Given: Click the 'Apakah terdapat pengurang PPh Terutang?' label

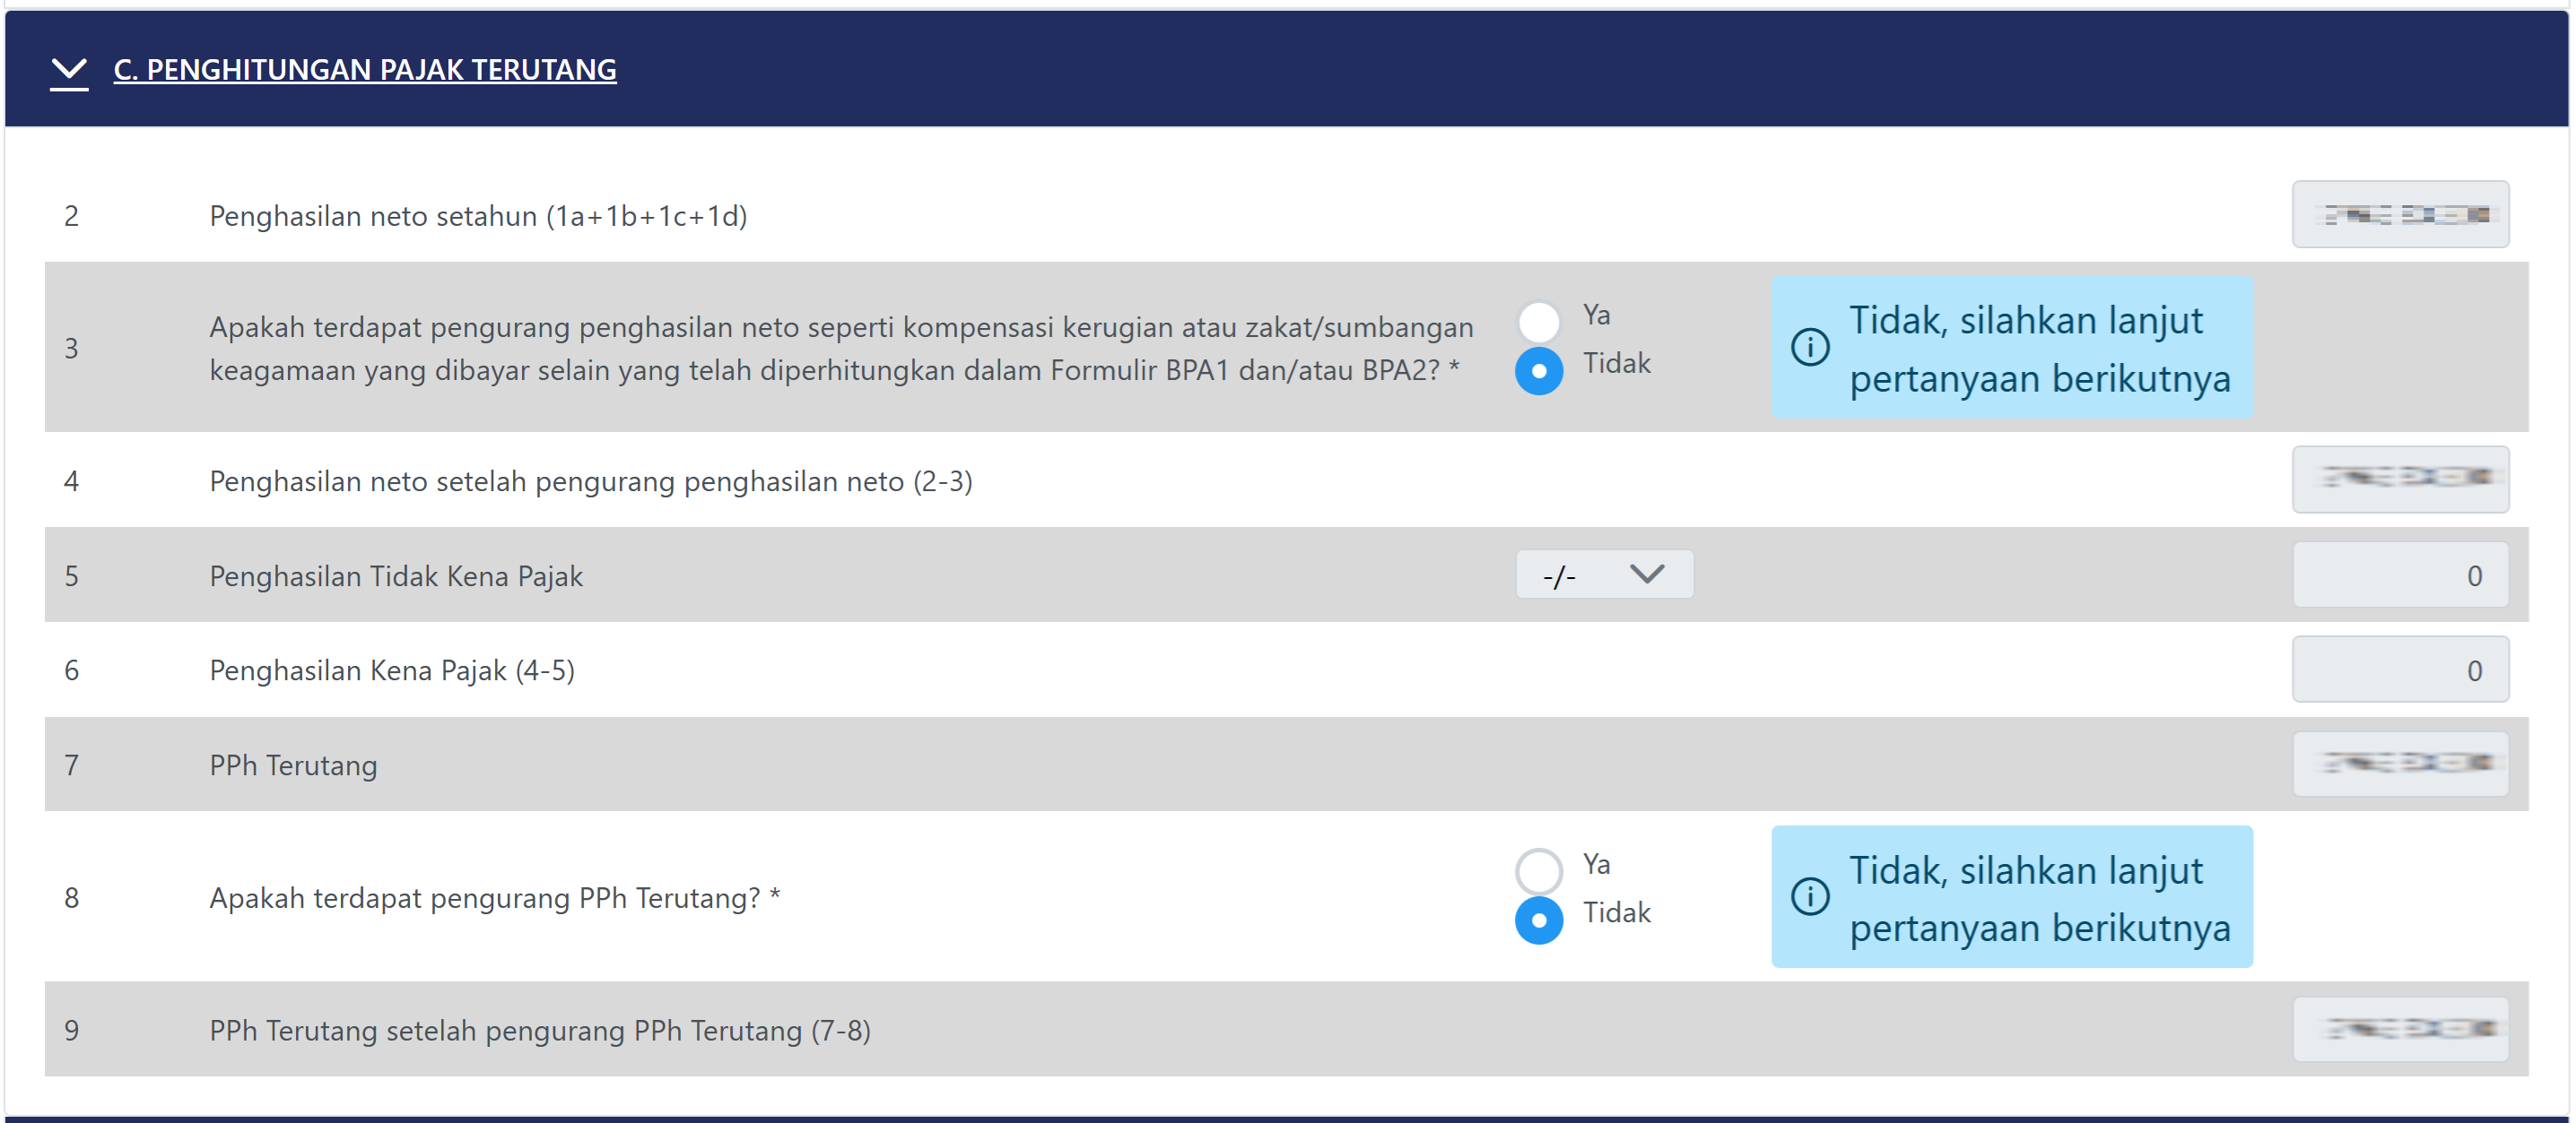Looking at the screenshot, I should point(494,898).
